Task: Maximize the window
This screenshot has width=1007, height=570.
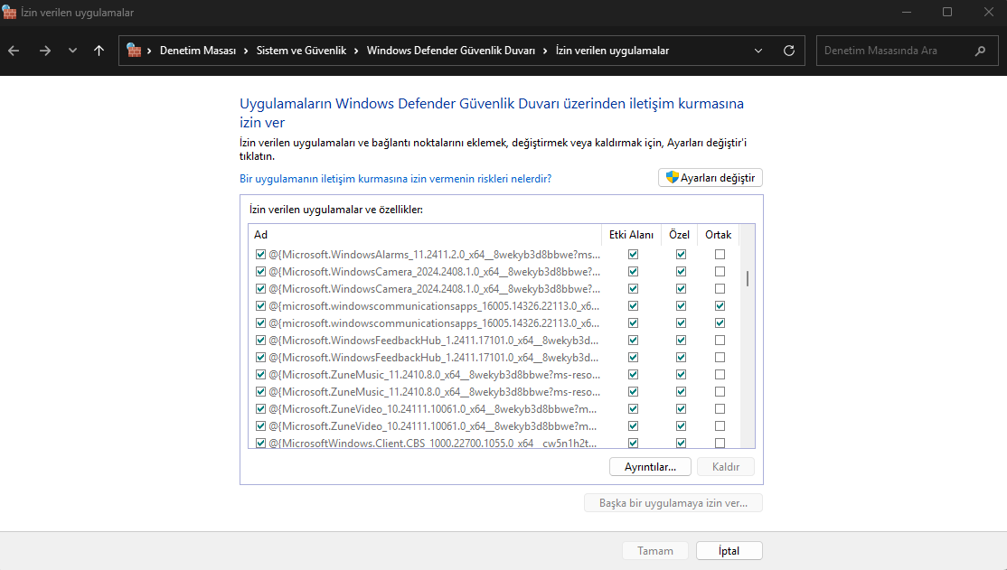Action: tap(947, 13)
